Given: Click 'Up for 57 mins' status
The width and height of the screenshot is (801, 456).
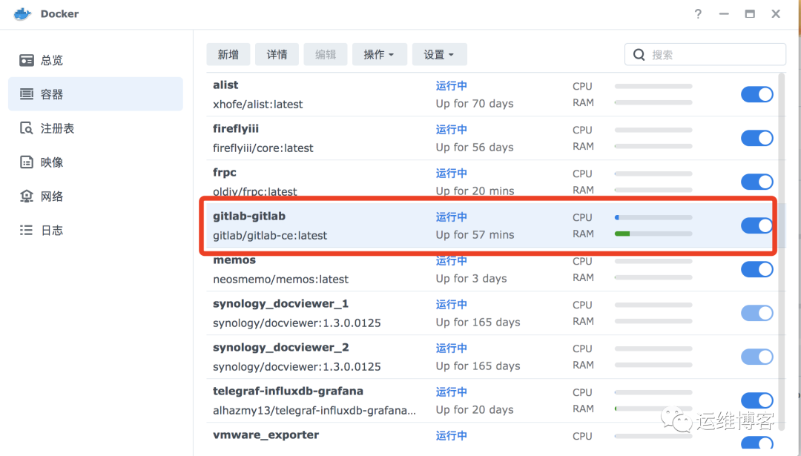Looking at the screenshot, I should click(x=475, y=235).
